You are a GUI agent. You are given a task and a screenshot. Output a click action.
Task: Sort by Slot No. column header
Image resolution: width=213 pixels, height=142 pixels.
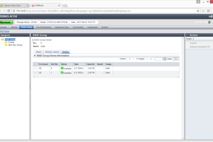55,64
